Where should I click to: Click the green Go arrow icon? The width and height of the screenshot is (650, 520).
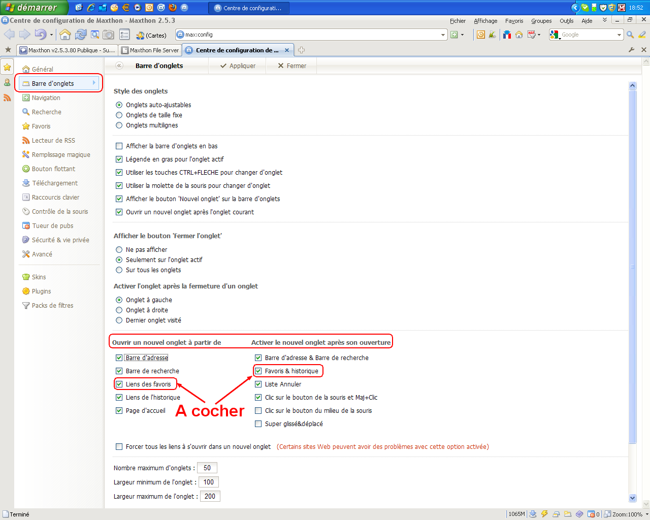(454, 35)
